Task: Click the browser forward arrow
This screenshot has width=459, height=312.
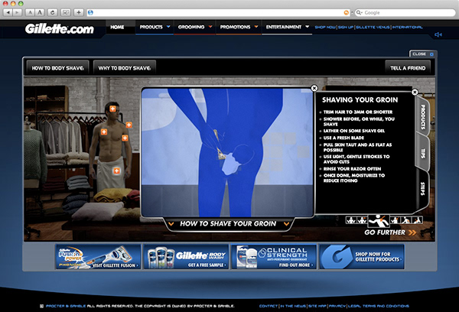Action: [18, 12]
